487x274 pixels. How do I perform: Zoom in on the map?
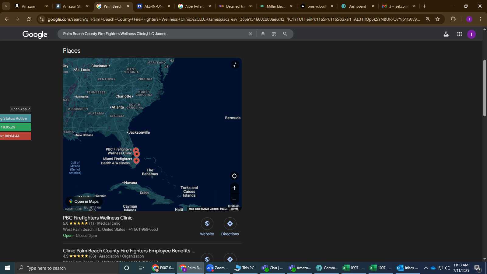(x=234, y=188)
